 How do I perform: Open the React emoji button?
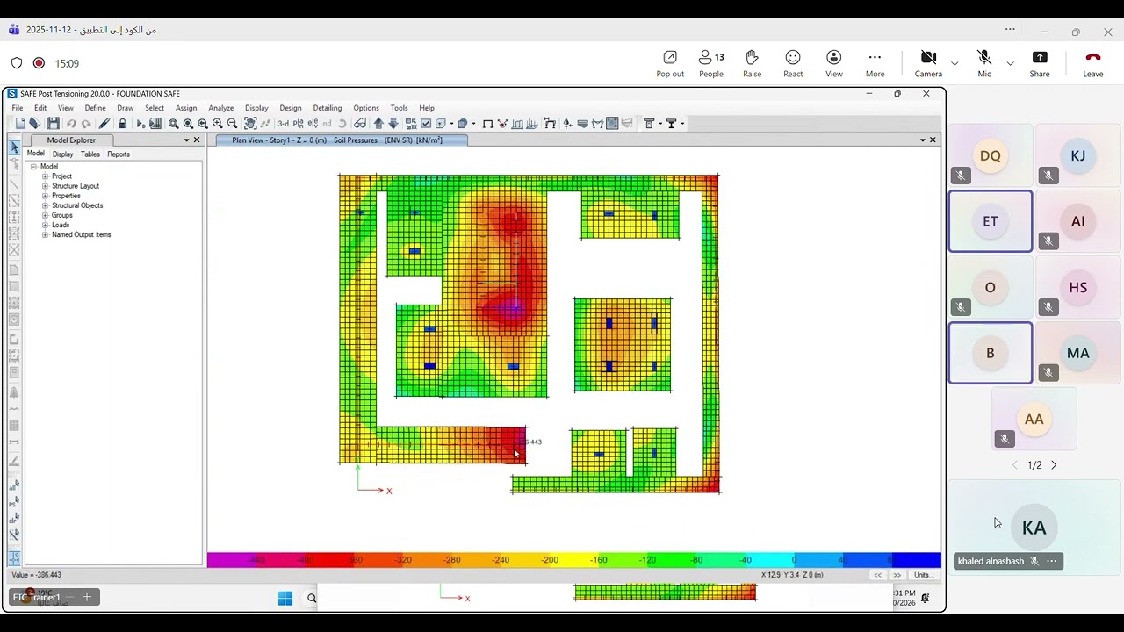pyautogui.click(x=793, y=63)
